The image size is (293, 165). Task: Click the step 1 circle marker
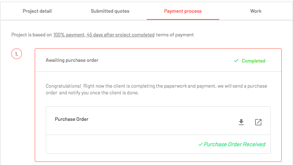tap(17, 54)
